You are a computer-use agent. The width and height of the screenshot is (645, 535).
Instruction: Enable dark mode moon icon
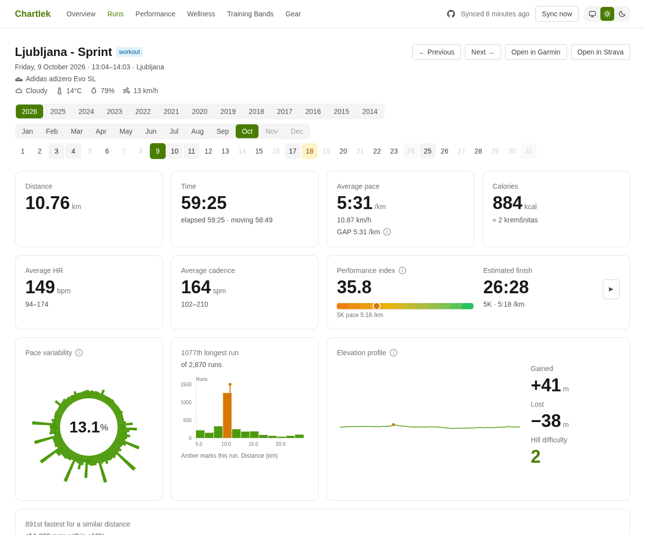point(622,14)
